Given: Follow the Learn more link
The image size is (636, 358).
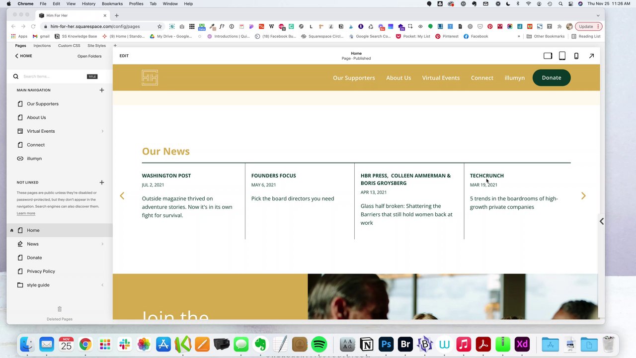Looking at the screenshot, I should coord(26,213).
